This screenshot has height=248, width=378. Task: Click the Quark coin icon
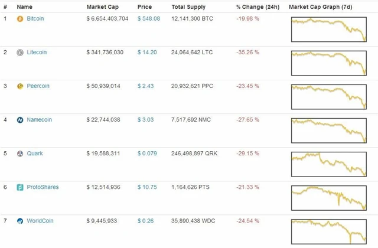(20, 154)
